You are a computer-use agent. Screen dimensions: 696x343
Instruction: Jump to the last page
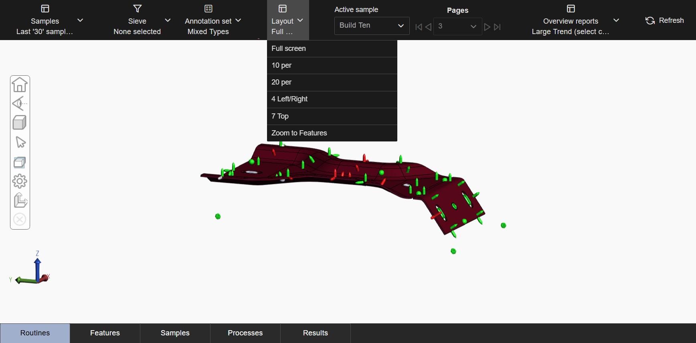pos(497,27)
